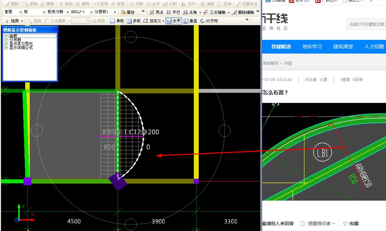386x231 pixels.
Task: Open the 属性 (properties) panel button
Action: coord(128,12)
